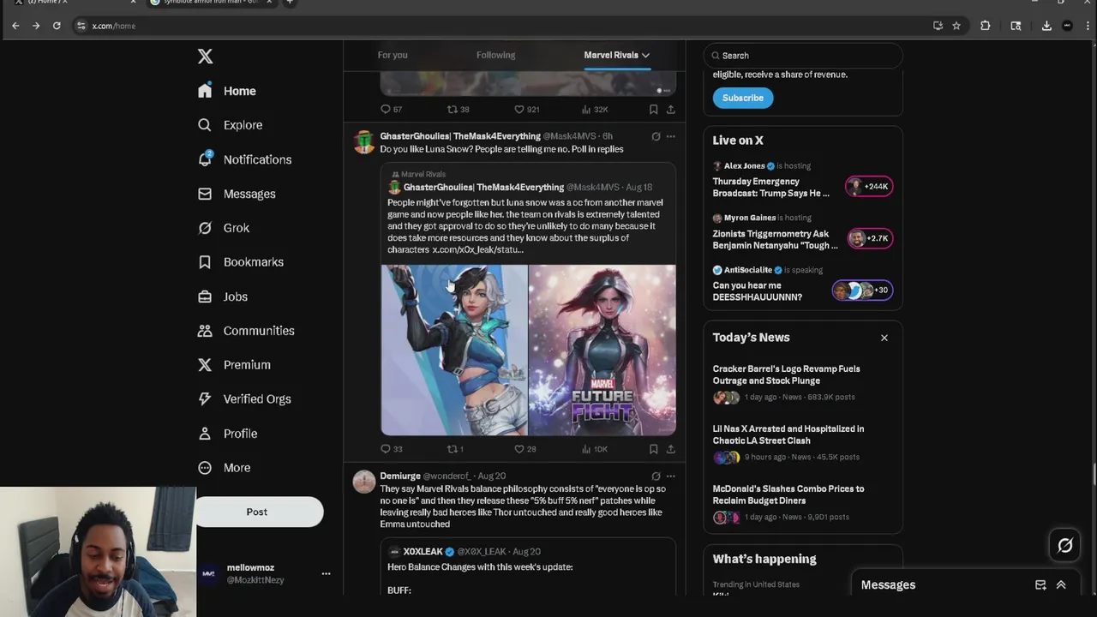The width and height of the screenshot is (1097, 617).
Task: Reply to the post with 67 replies
Action: [391, 110]
